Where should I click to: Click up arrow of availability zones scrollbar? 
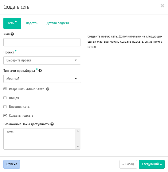point(78,131)
